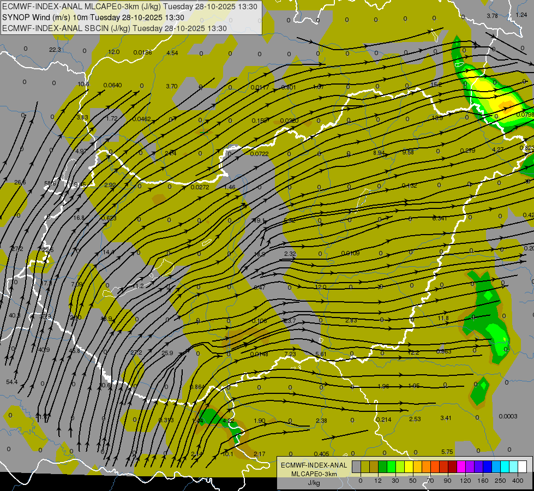Viewport: 534px width, 491px height.
Task: Click the map value 0.0272
Action: click(x=200, y=188)
